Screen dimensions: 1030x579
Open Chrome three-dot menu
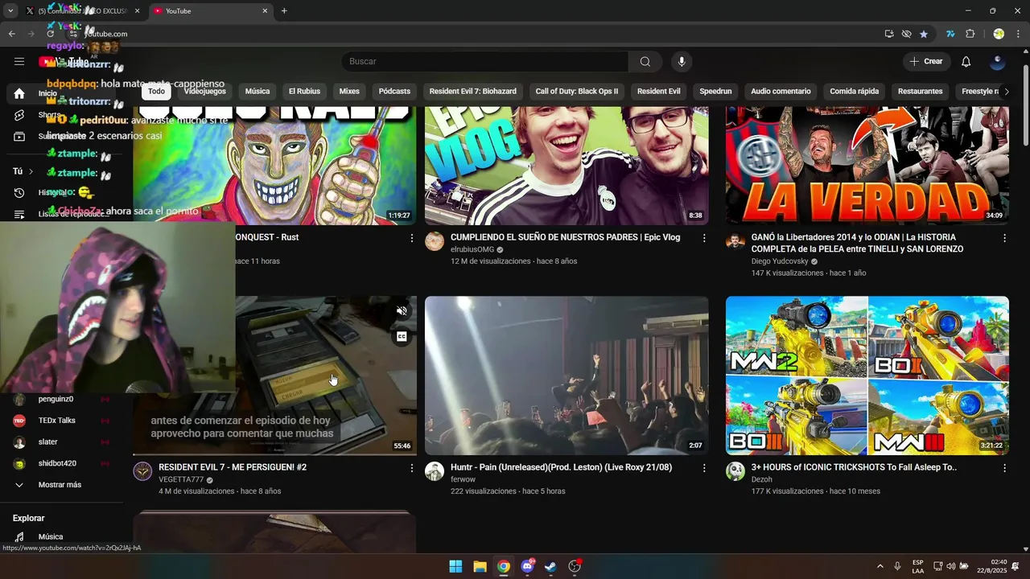(1019, 34)
